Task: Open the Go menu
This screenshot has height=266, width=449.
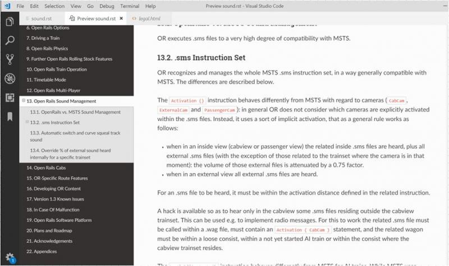Action: click(x=90, y=6)
